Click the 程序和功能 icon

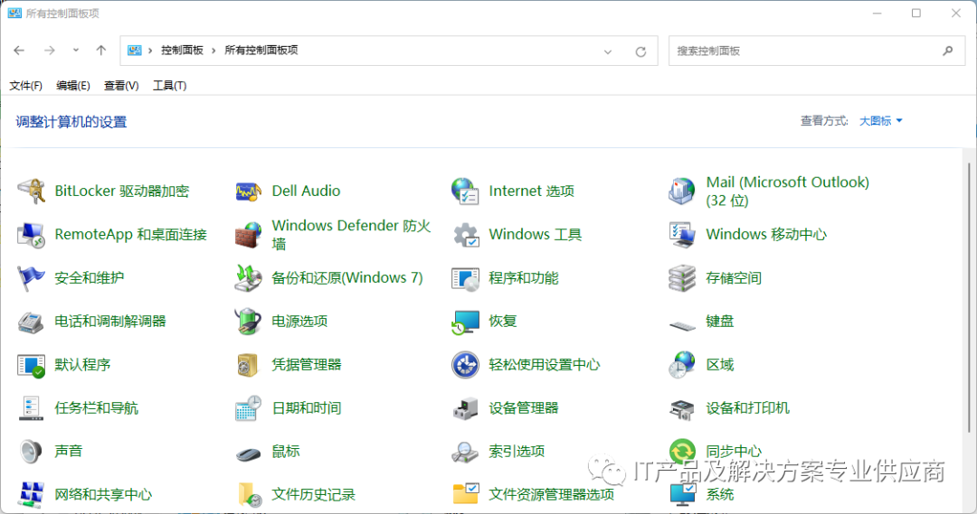click(x=465, y=278)
